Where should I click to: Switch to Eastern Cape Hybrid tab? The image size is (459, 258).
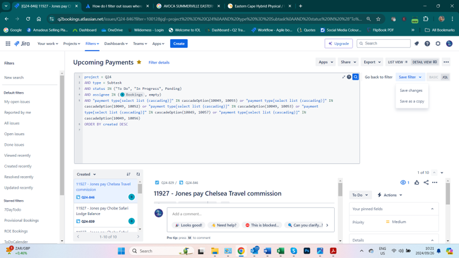click(258, 6)
